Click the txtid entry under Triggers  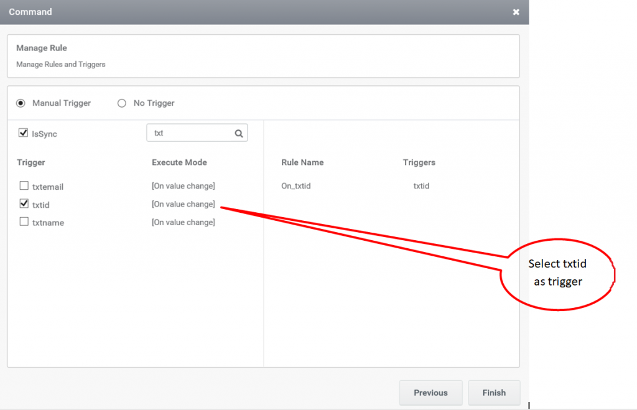click(x=421, y=185)
